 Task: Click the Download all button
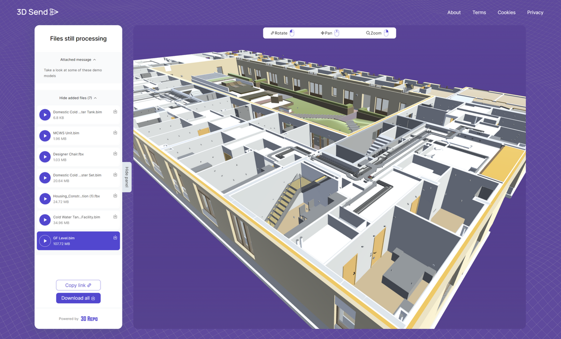pos(78,298)
